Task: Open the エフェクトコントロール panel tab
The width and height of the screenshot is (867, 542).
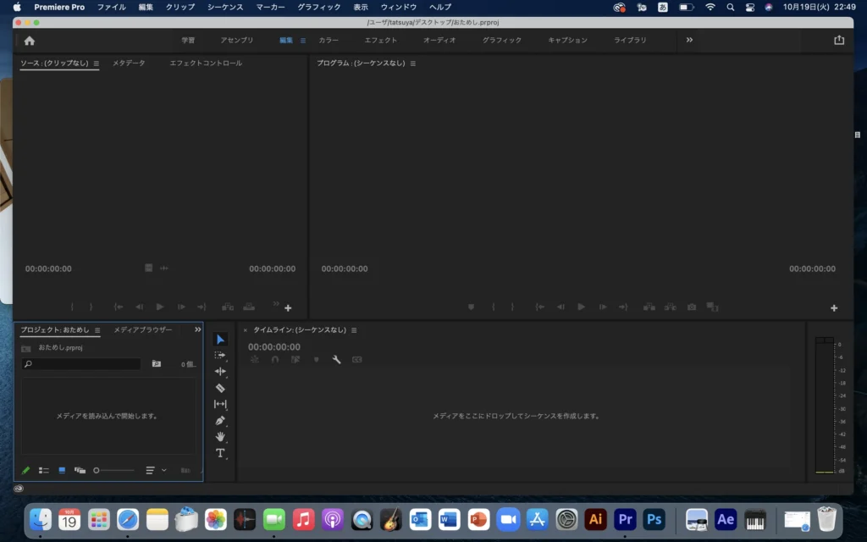Action: [x=206, y=64]
